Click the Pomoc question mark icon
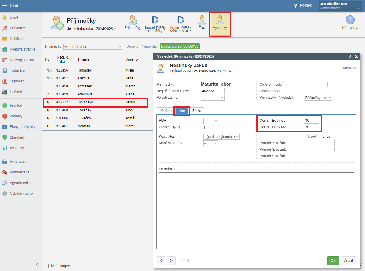365x271 pixels. tap(295, 6)
